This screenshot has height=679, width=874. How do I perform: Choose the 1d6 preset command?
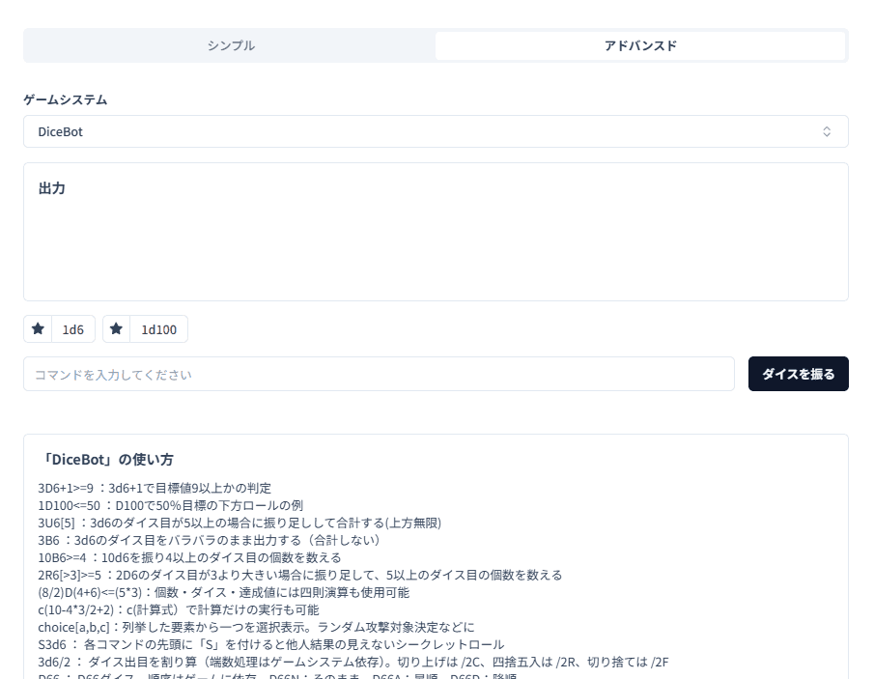tap(73, 329)
